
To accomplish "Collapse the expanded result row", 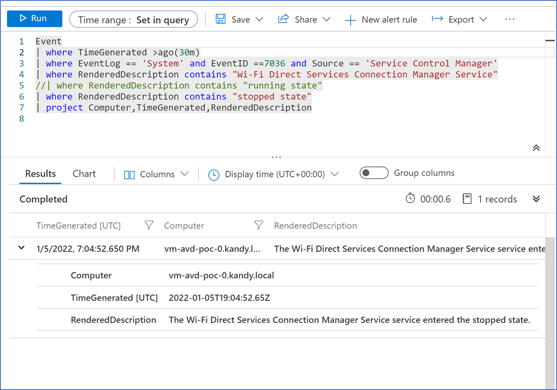I will tap(22, 248).
